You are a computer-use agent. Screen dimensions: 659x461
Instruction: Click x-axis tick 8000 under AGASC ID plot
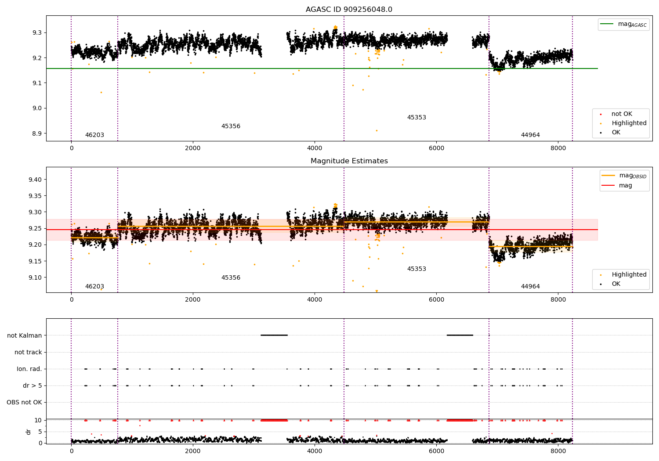tap(558, 148)
